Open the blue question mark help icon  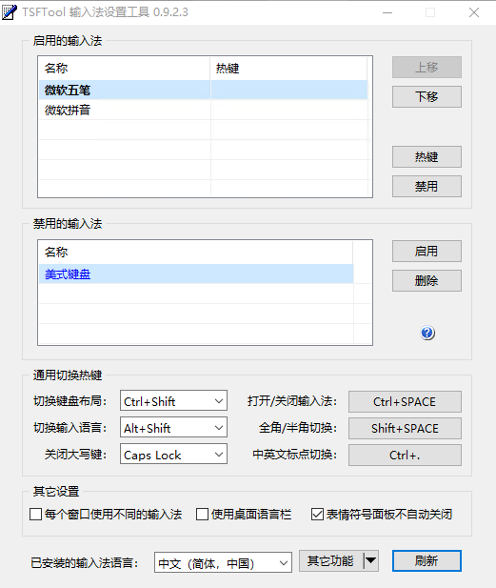[427, 333]
